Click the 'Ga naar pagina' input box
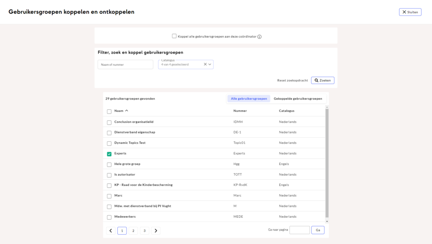Image resolution: width=432 pixels, height=244 pixels. pos(300,230)
